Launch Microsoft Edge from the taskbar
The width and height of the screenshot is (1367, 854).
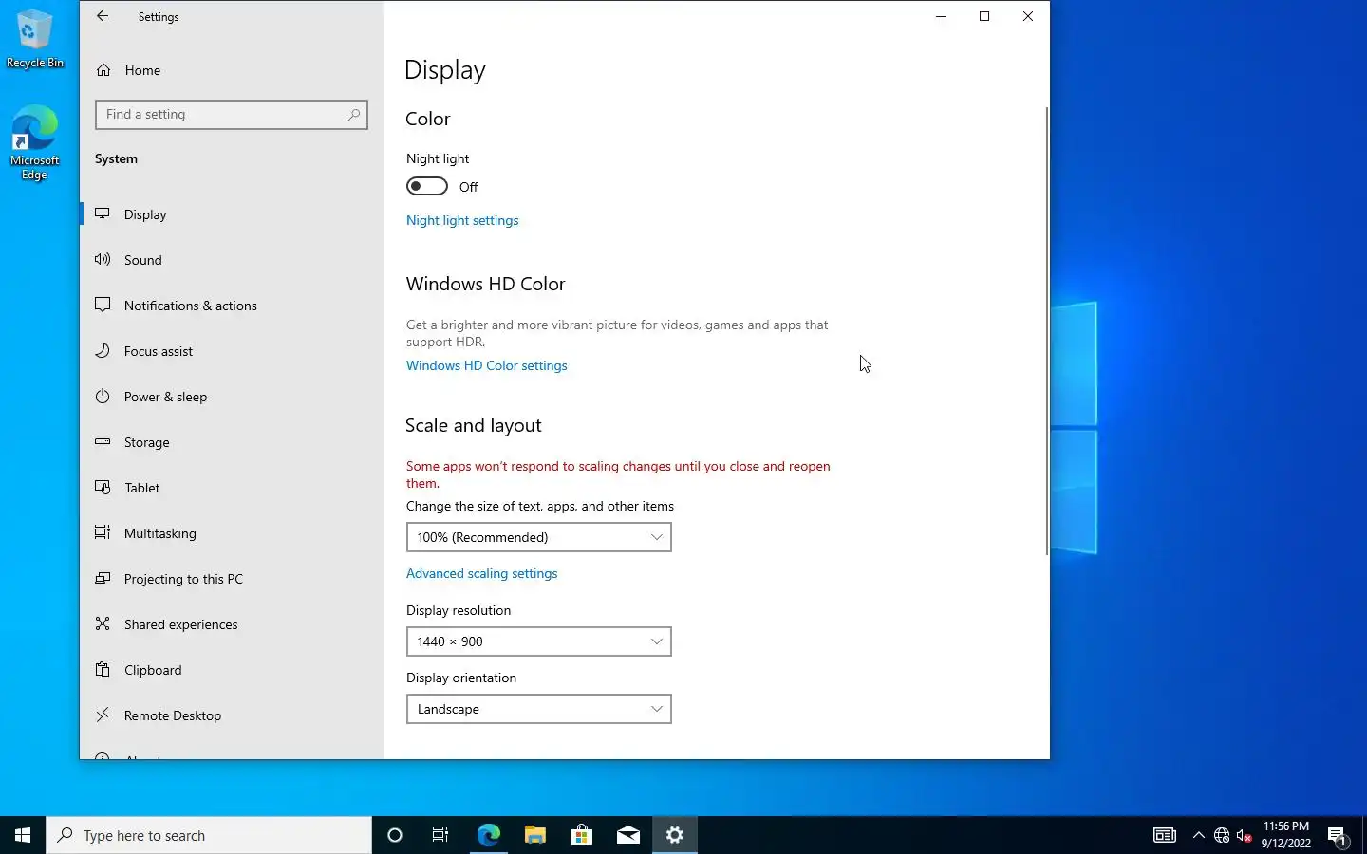[x=488, y=835]
